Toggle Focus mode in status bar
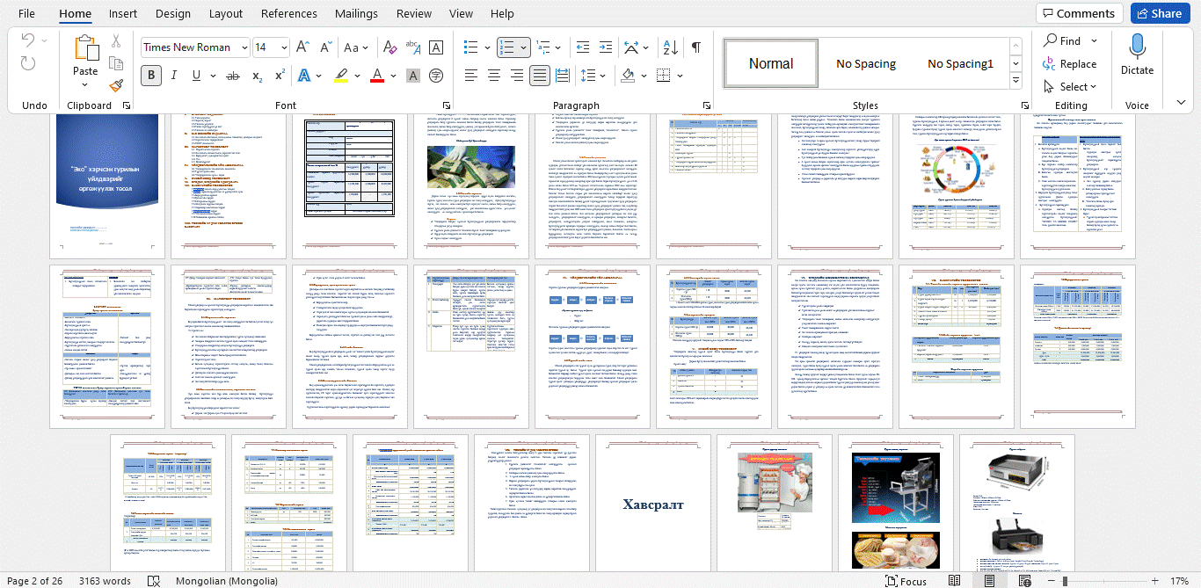This screenshot has height=588, width=1201. tap(906, 581)
